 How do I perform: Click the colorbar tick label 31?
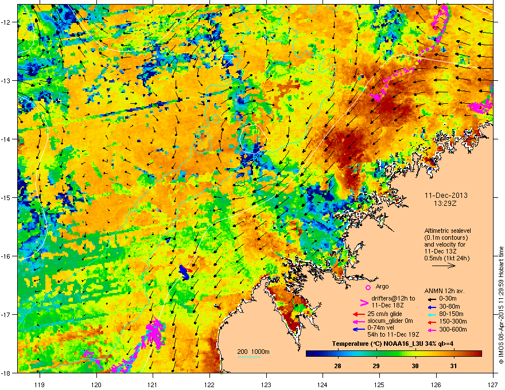(x=453, y=366)
